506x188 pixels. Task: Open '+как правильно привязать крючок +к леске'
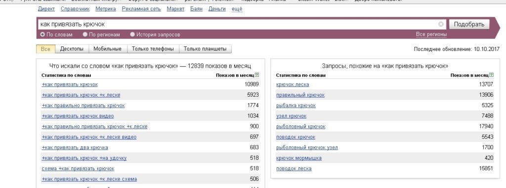[94, 127]
